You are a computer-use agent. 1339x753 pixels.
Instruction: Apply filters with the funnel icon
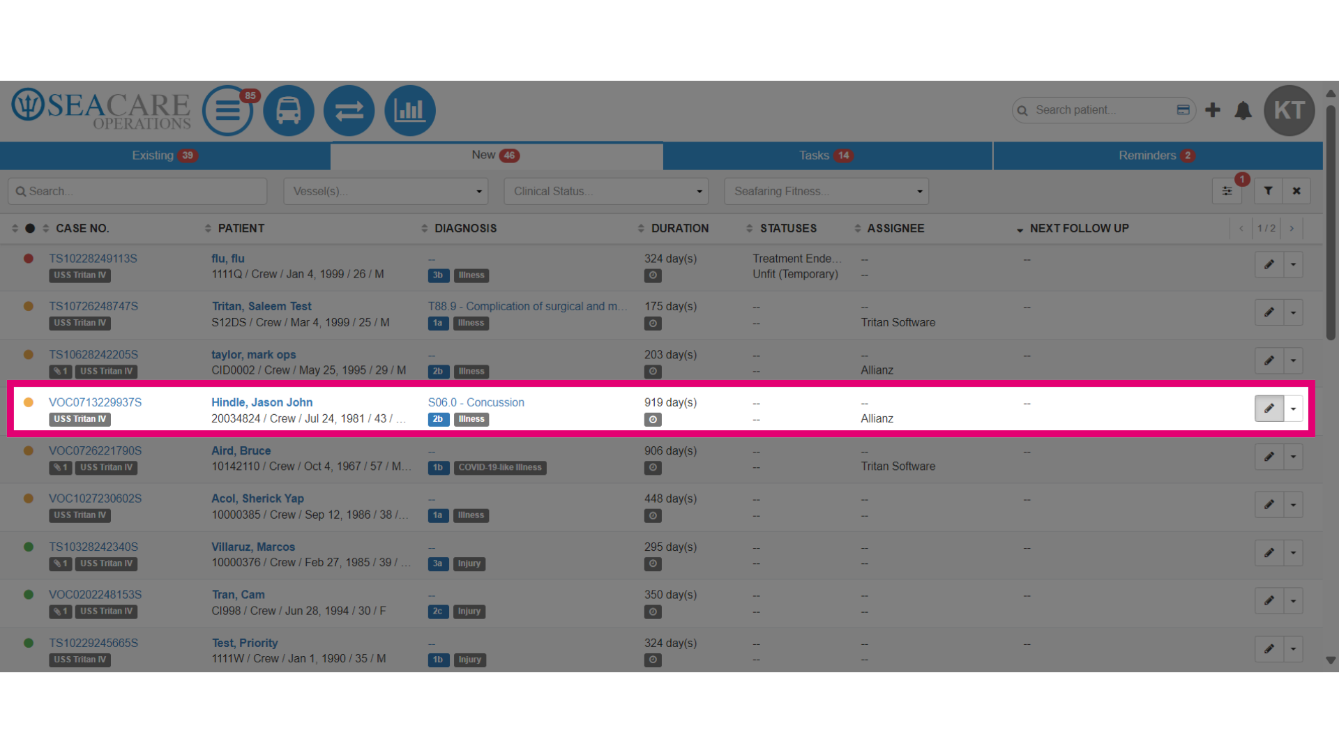(x=1269, y=191)
